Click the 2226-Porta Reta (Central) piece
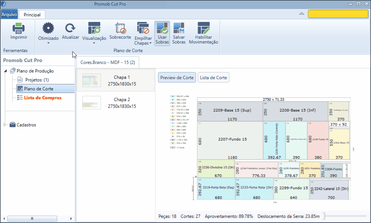This screenshot has height=223, width=371. [x=274, y=140]
